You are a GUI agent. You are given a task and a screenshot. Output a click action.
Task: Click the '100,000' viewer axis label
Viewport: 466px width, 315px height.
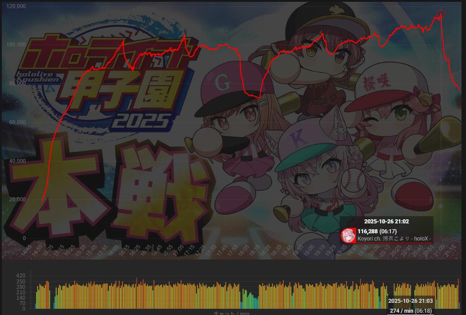[16, 45]
